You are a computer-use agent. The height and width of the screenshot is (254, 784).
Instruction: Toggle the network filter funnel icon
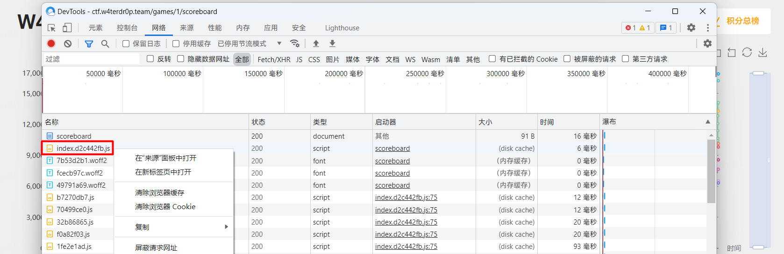tap(89, 43)
